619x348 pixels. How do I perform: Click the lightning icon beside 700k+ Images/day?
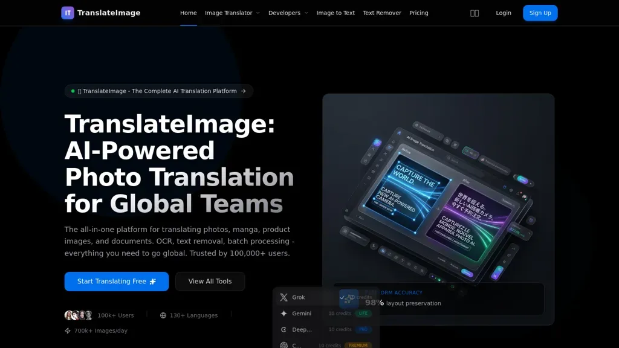67,330
